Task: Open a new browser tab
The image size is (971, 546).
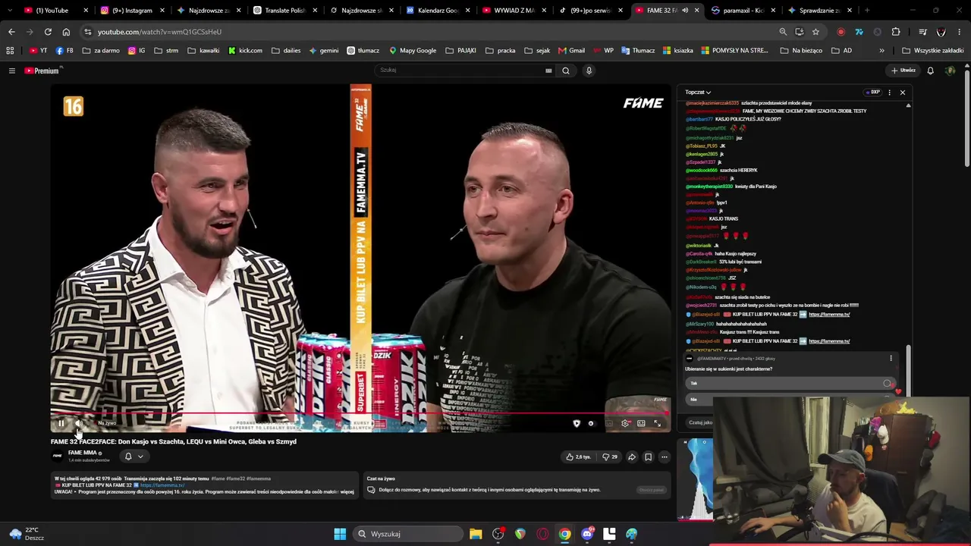Action: point(867,11)
